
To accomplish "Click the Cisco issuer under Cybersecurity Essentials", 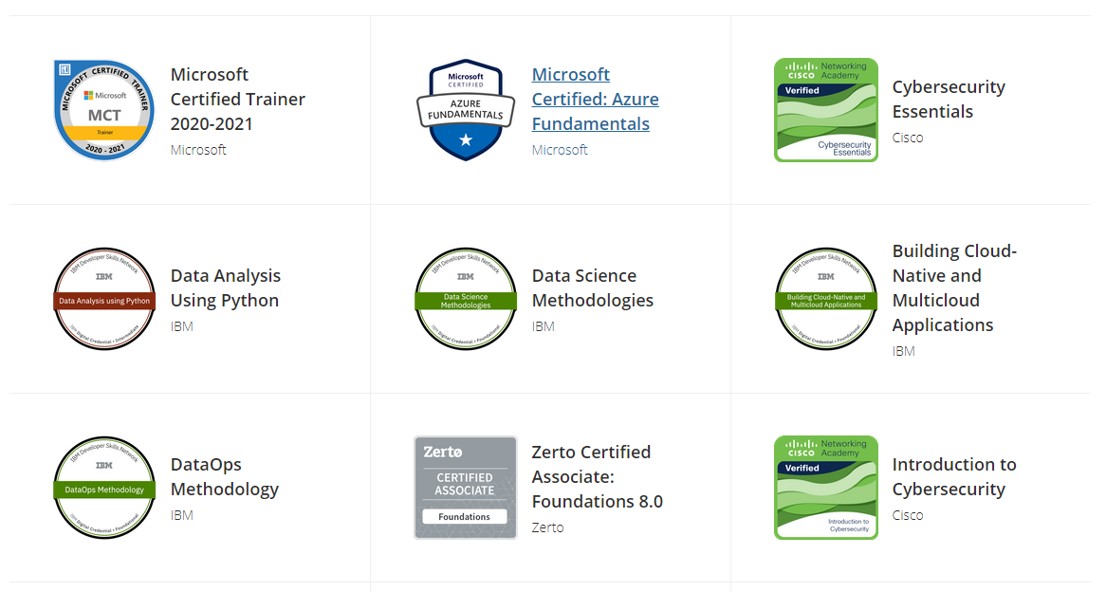I will tap(908, 138).
